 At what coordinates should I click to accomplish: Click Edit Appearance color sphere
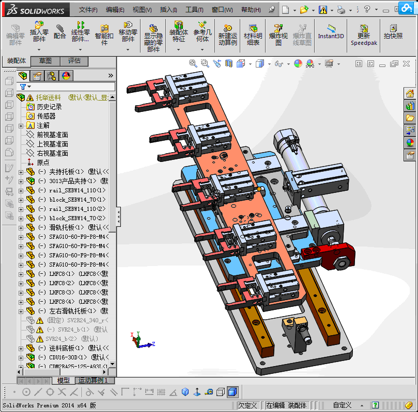(298, 63)
